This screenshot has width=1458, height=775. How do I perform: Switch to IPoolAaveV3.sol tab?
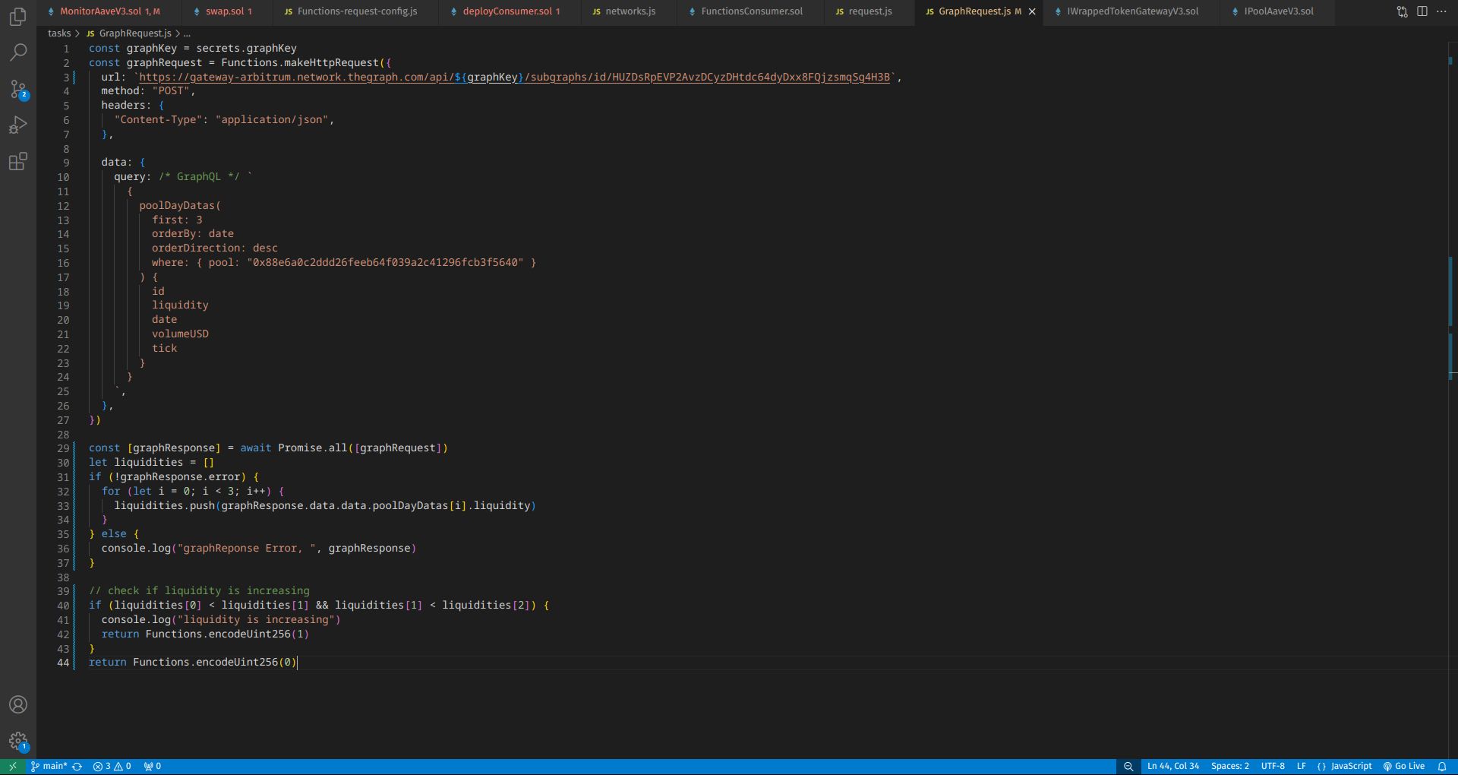1278,11
